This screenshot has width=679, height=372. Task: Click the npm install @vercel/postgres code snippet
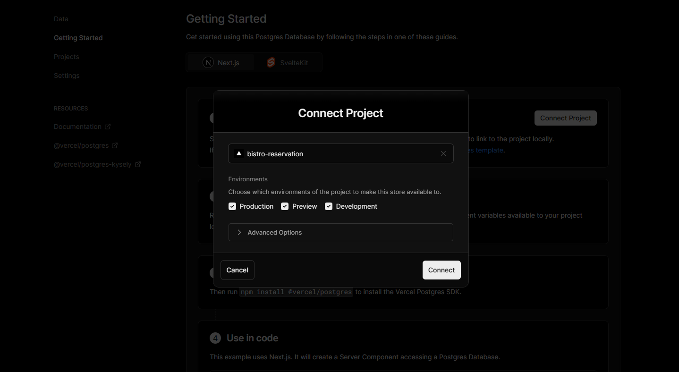[x=296, y=292]
